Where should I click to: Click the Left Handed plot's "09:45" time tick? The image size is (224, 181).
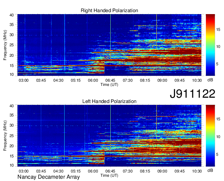[x=180, y=171]
